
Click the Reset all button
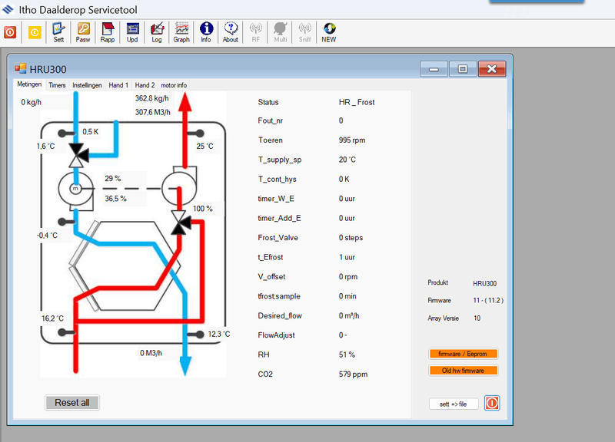72,402
